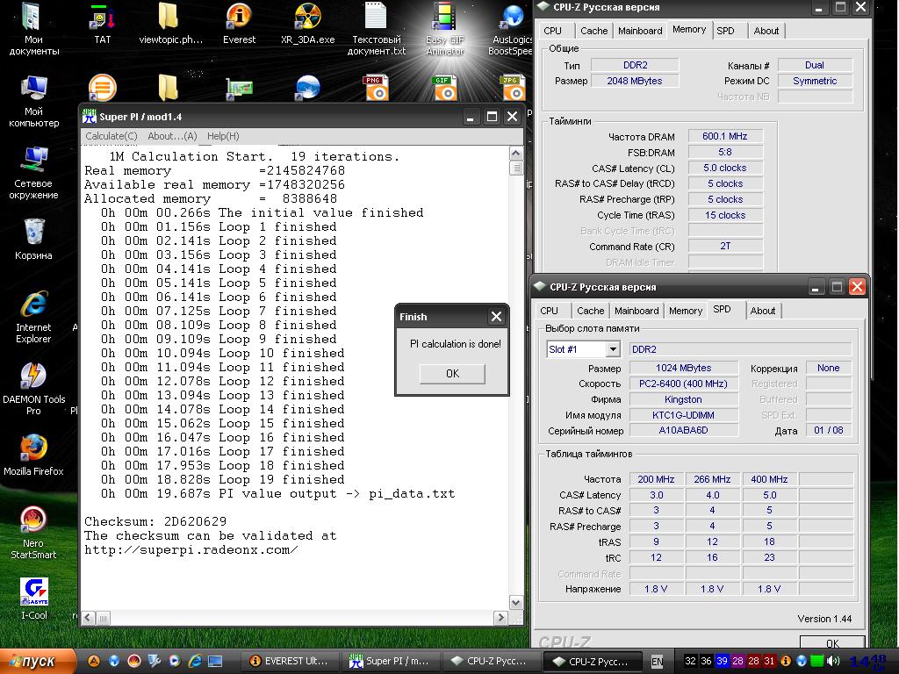The height and width of the screenshot is (674, 899).
Task: Click Super PI vertical scrollbar down arrow
Action: (515, 602)
